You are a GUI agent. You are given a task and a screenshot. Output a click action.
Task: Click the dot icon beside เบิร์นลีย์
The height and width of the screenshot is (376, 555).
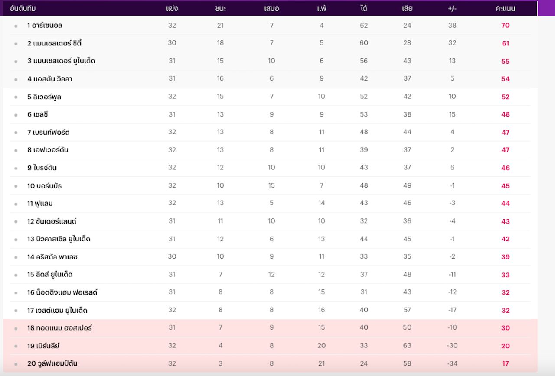pyautogui.click(x=16, y=347)
